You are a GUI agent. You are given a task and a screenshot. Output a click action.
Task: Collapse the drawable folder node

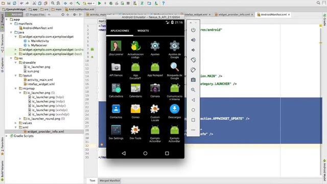(x=16, y=62)
